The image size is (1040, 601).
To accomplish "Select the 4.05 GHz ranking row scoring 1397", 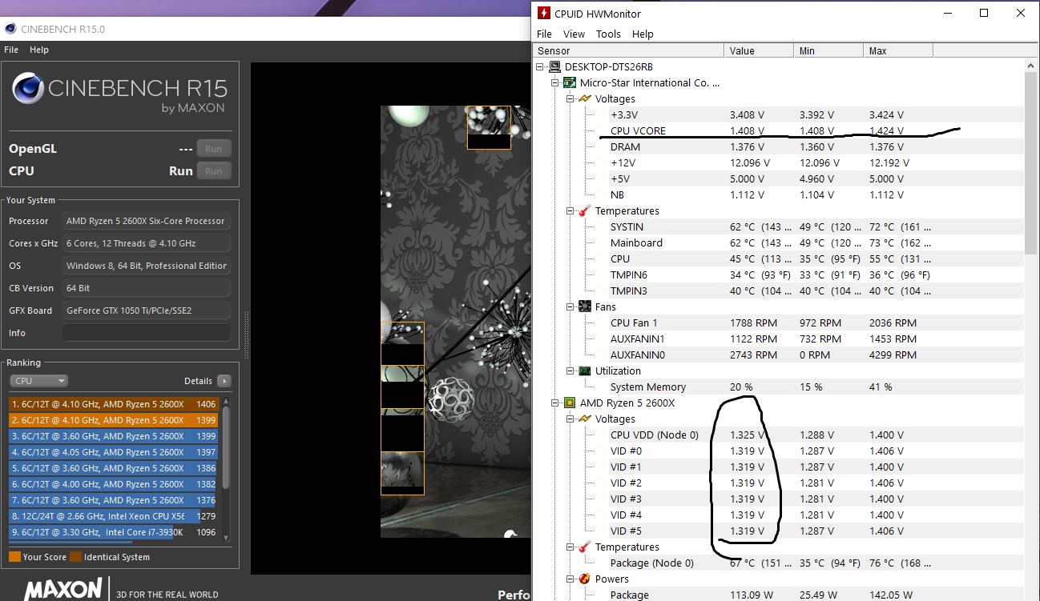I will click(114, 452).
